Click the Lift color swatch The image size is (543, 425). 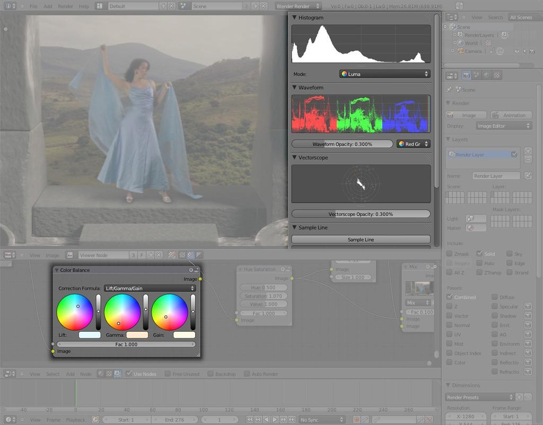90,335
